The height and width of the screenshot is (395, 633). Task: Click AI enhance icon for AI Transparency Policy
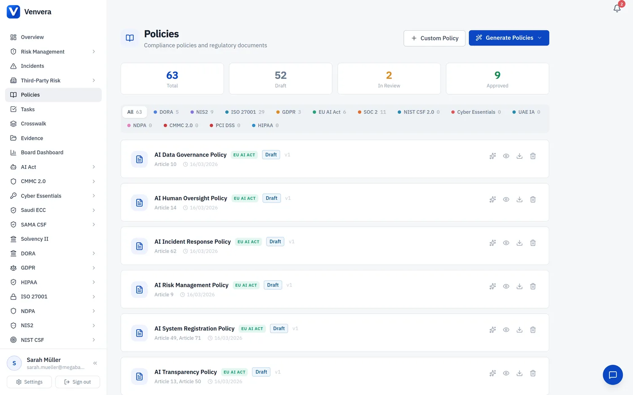click(492, 373)
